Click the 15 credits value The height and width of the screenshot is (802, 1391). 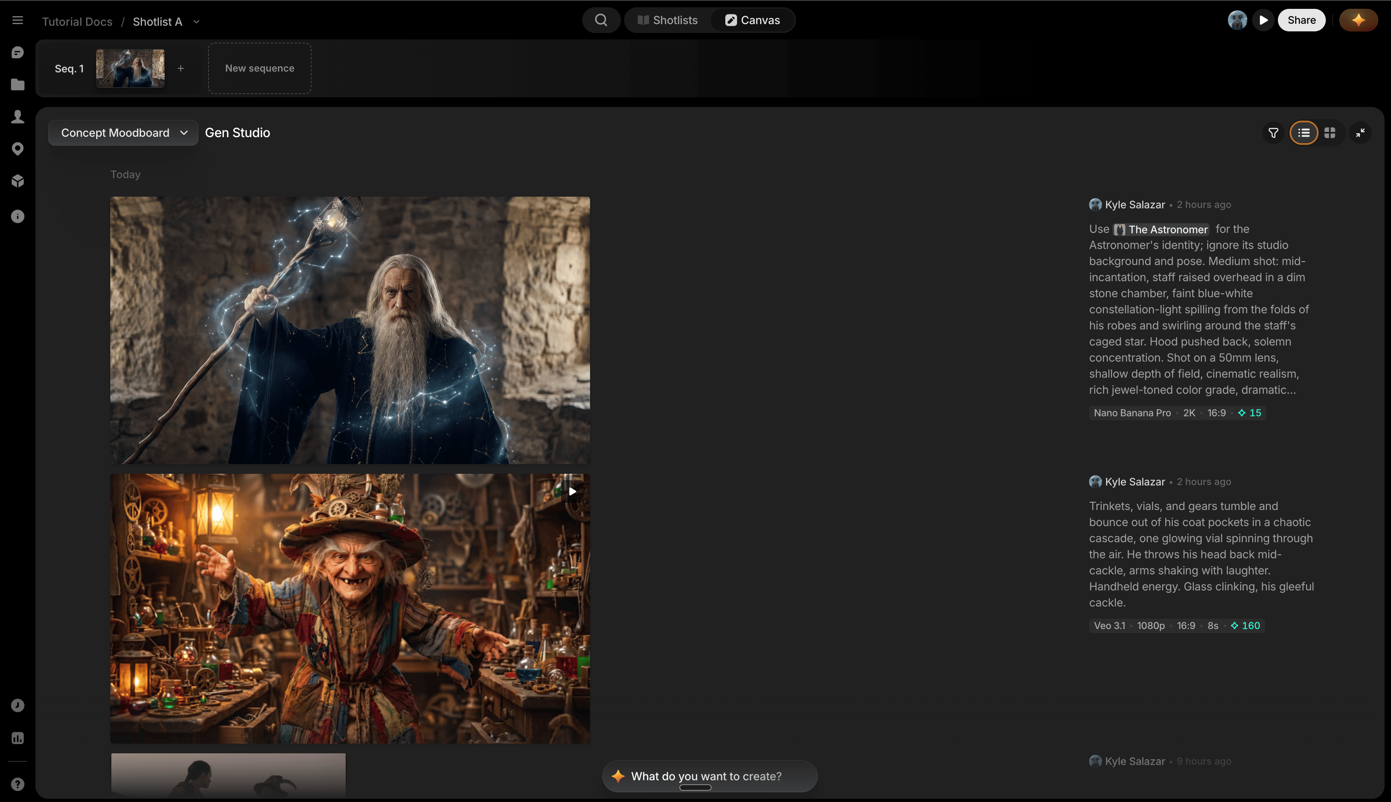[x=1255, y=413]
